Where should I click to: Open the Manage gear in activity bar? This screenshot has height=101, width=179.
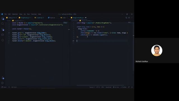(x=3, y=83)
